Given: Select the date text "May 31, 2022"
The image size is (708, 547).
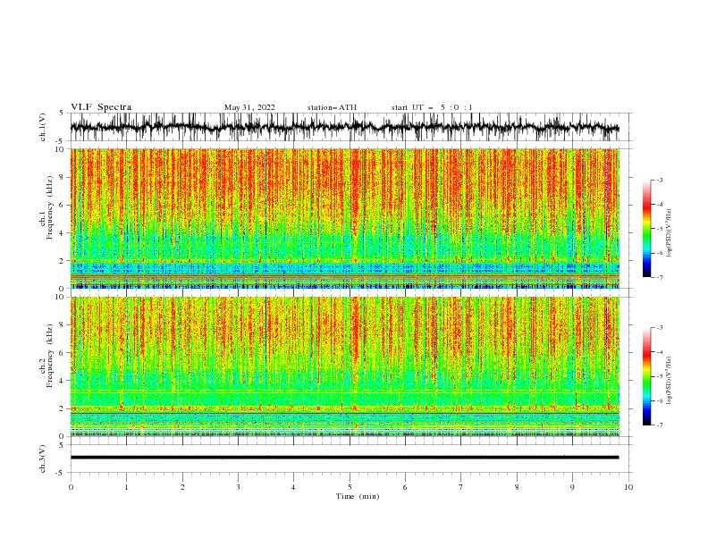Looking at the screenshot, I should point(249,107).
